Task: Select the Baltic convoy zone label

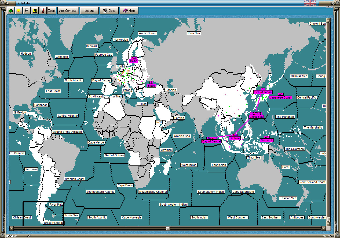Action: [133, 61]
